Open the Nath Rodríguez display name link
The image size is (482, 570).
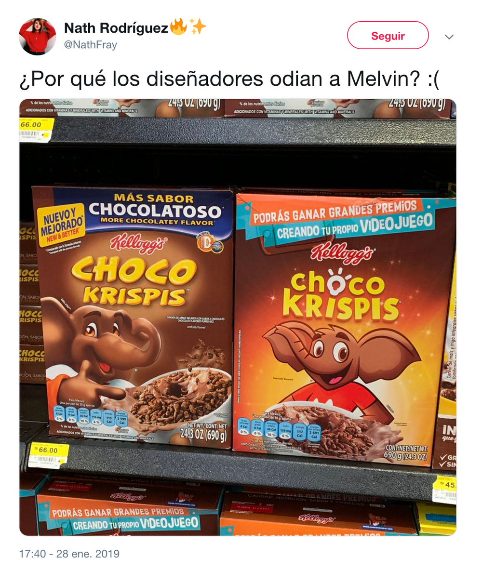click(x=116, y=27)
